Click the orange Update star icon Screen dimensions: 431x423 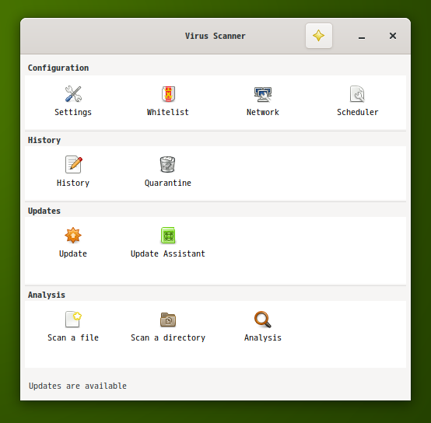click(x=73, y=235)
